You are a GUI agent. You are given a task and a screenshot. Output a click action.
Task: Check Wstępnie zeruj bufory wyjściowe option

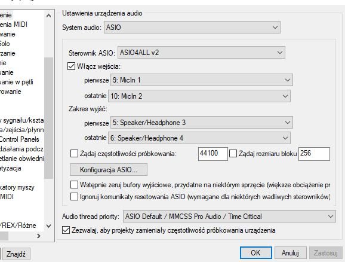[x=74, y=185]
